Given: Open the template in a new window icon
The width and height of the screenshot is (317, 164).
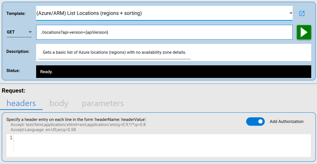Looking at the screenshot, I should coord(302,13).
